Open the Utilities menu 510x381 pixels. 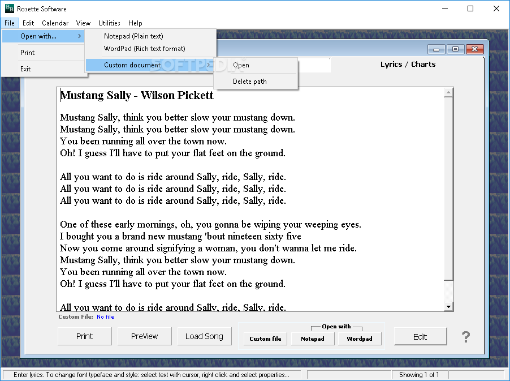click(109, 23)
